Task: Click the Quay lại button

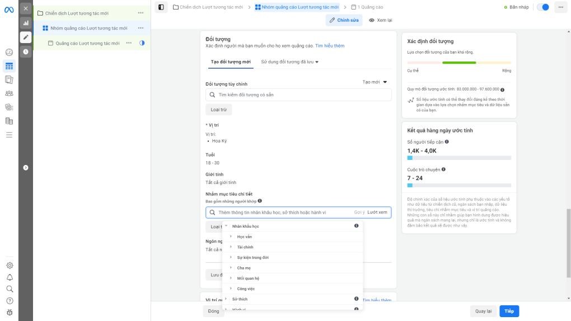Action: [x=483, y=311]
